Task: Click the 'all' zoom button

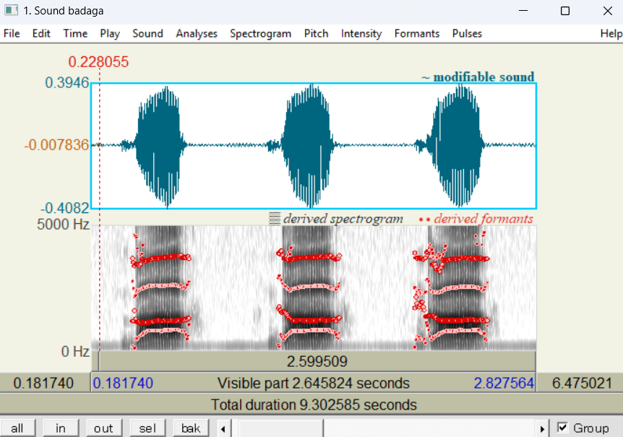Action: 17,428
